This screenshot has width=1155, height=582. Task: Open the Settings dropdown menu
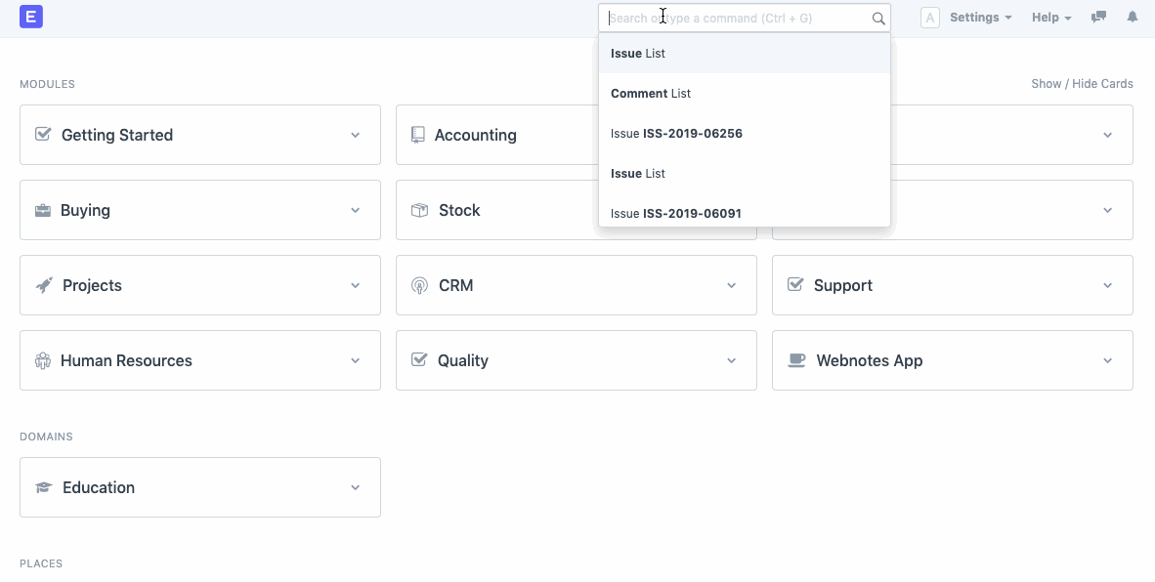pyautogui.click(x=979, y=18)
